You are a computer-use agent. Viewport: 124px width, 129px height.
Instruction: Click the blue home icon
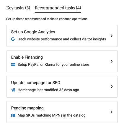pos(13,90)
